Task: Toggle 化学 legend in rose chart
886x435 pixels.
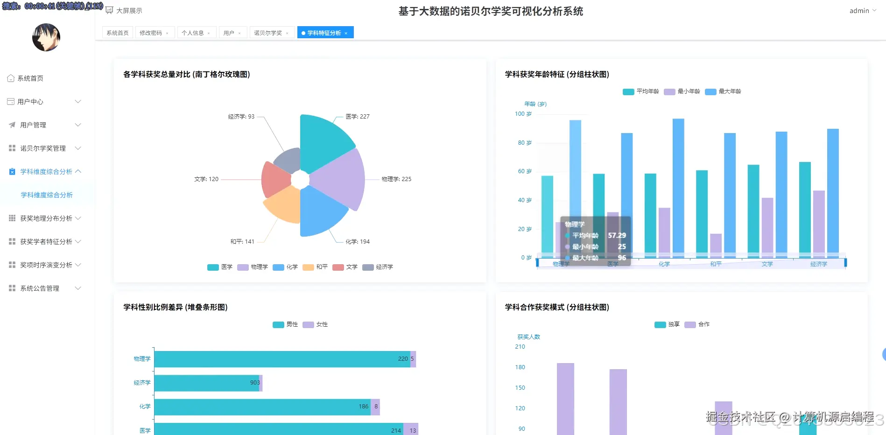Action: pos(285,267)
